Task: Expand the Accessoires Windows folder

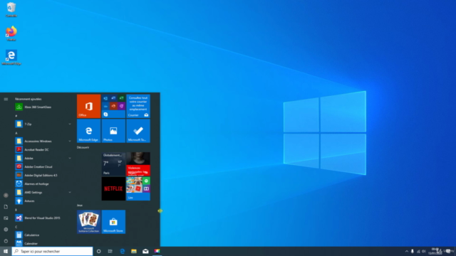Action: tap(43, 142)
